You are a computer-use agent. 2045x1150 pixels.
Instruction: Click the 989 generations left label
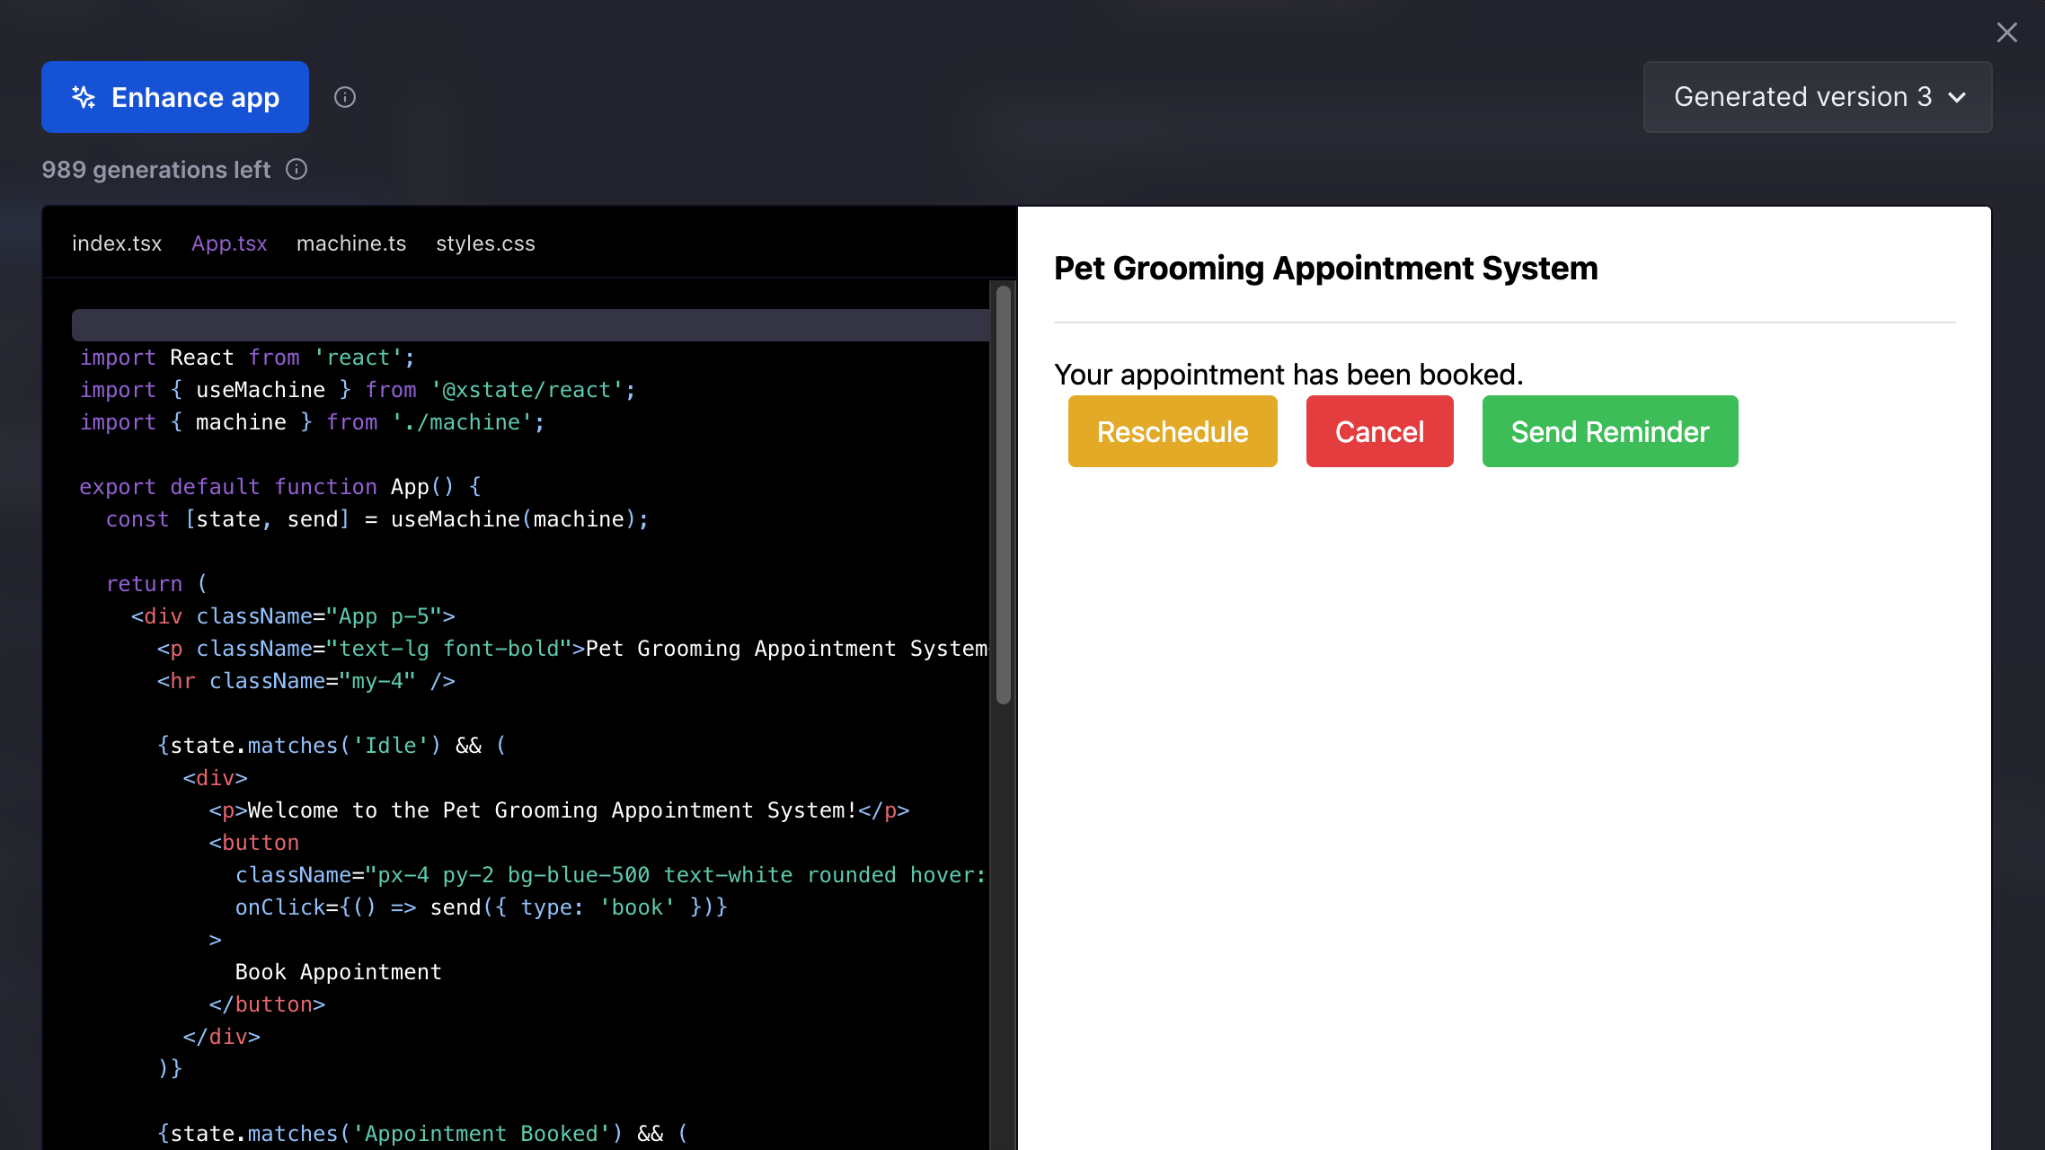[155, 169]
